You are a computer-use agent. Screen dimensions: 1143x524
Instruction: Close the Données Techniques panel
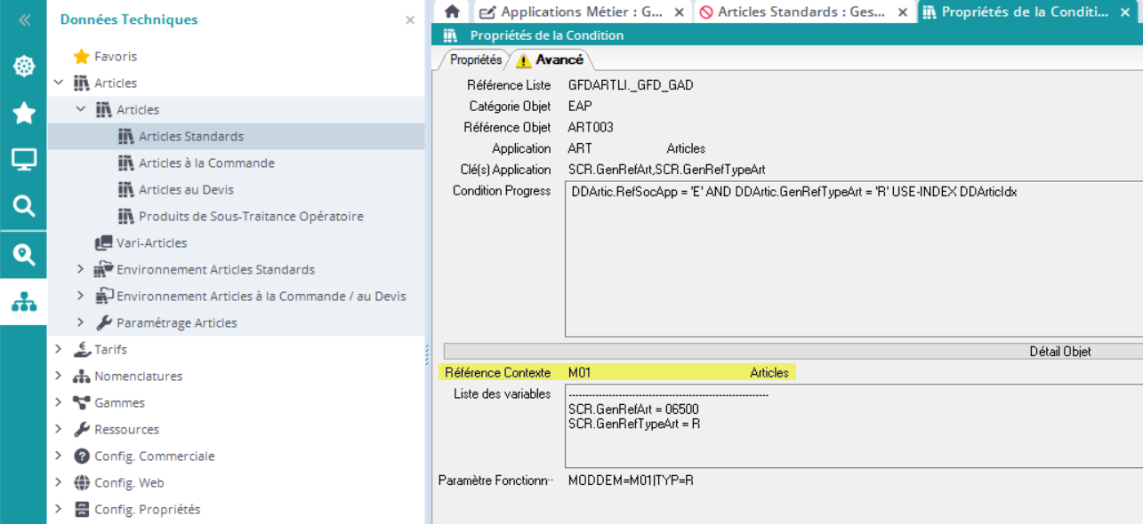coord(410,20)
